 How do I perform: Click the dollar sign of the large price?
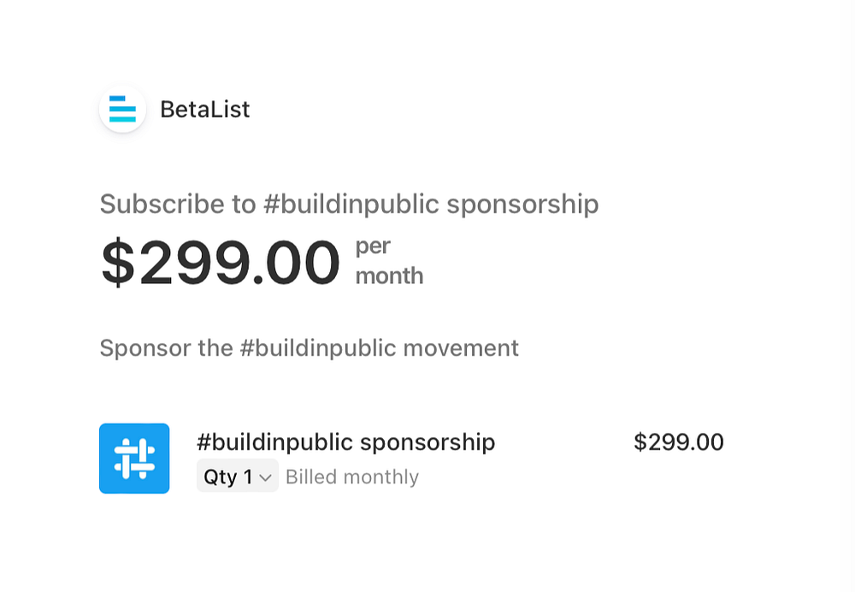click(118, 263)
